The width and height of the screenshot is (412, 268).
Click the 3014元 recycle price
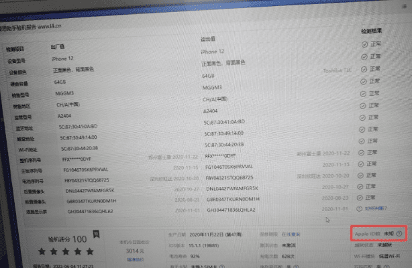point(135,251)
